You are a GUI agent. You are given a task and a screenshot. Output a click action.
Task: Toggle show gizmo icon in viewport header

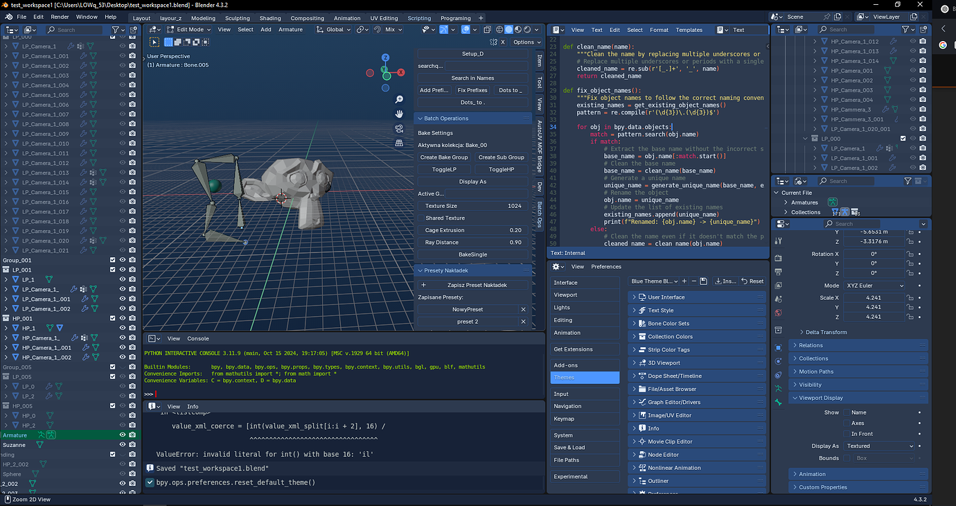(x=443, y=30)
